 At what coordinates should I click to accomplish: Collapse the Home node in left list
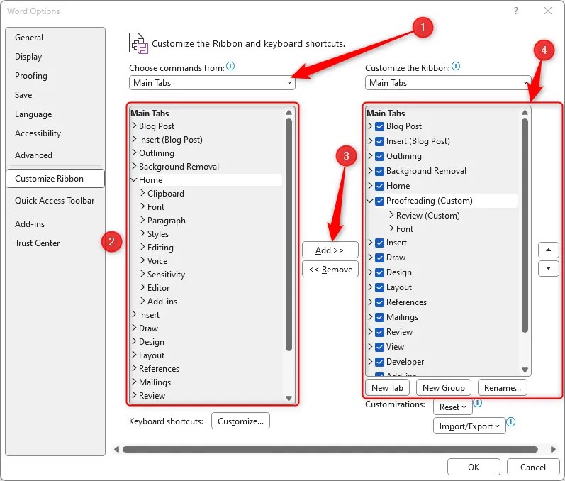point(134,179)
